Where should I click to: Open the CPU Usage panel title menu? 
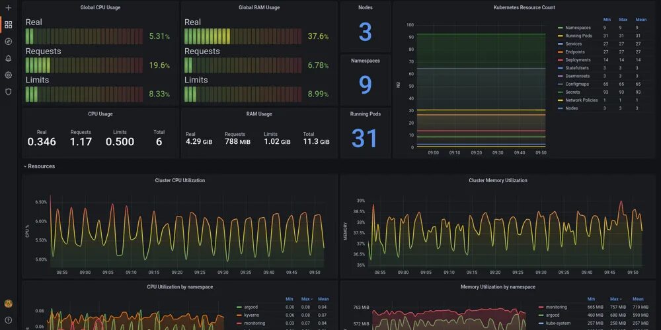(x=100, y=114)
